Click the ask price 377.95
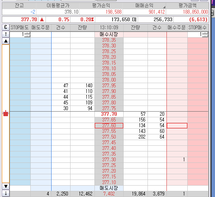The height and width of the screenshot is (197, 215). (x=109, y=86)
